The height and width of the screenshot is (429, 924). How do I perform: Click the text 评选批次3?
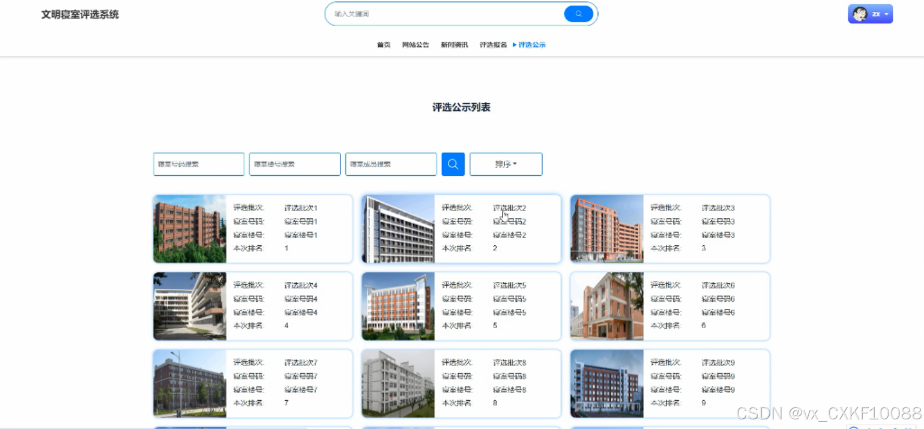click(718, 208)
